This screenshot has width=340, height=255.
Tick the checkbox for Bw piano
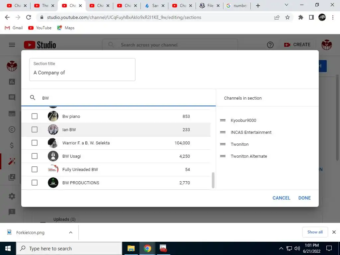[35, 116]
